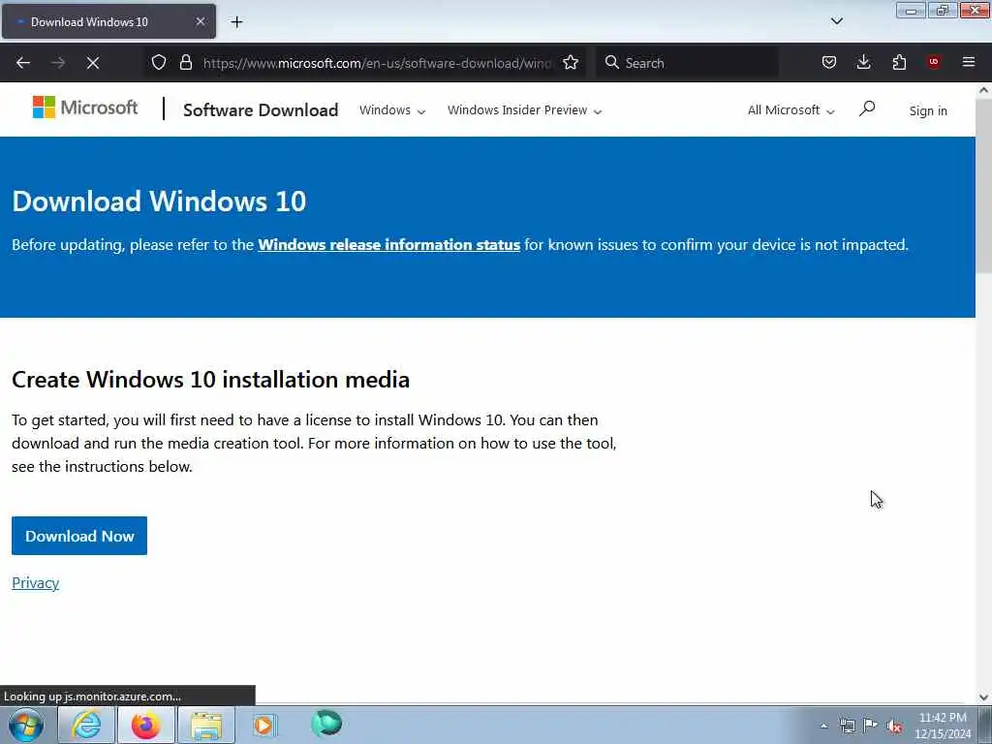Show hidden tray icons arrow
The image size is (992, 744).
pyautogui.click(x=823, y=727)
